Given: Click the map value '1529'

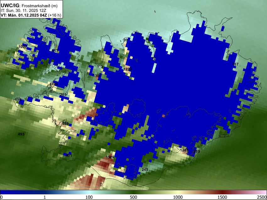Looking at the screenshot, I should click(x=110, y=157).
